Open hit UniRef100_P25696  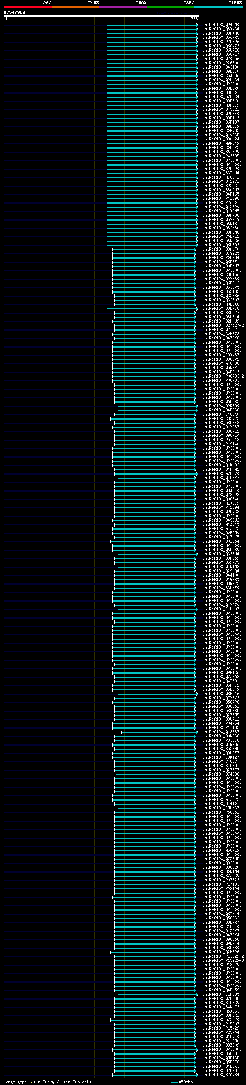(220, 42)
